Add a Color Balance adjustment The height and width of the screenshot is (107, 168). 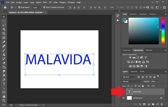click(x=132, y=62)
